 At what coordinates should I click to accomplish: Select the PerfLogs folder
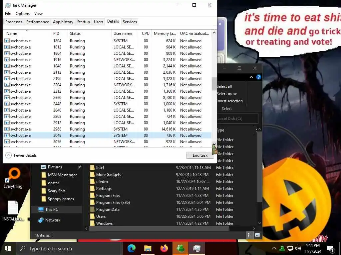(x=104, y=189)
